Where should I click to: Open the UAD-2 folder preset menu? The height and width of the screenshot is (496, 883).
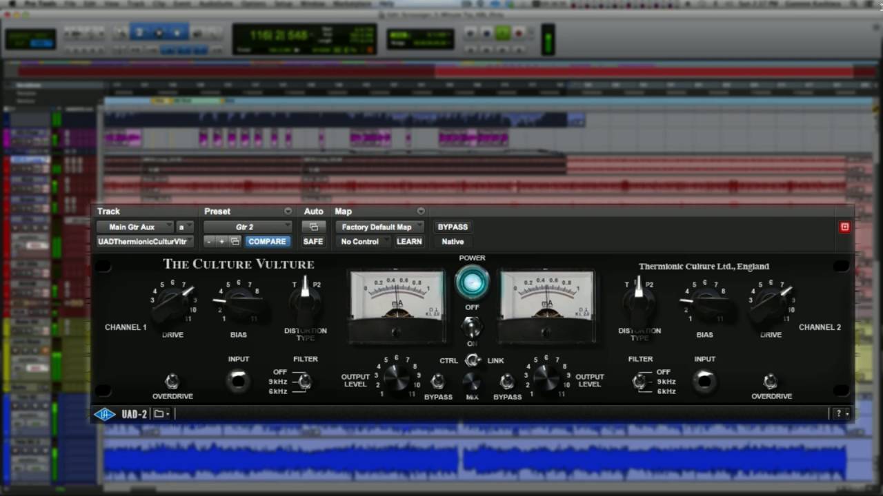161,414
